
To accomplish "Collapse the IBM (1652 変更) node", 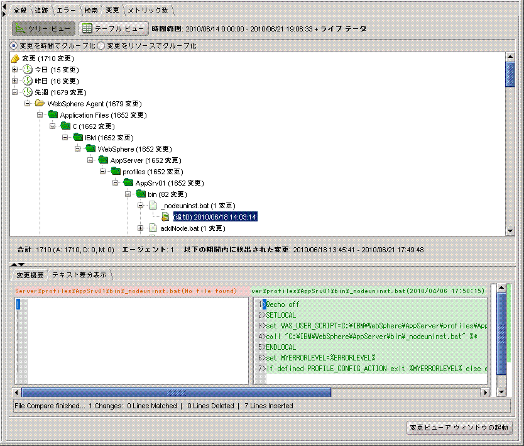I will pyautogui.click(x=65, y=138).
